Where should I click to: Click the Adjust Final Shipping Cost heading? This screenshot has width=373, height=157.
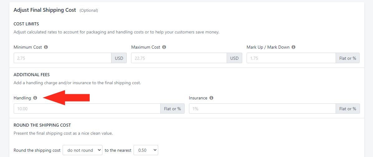click(x=45, y=10)
